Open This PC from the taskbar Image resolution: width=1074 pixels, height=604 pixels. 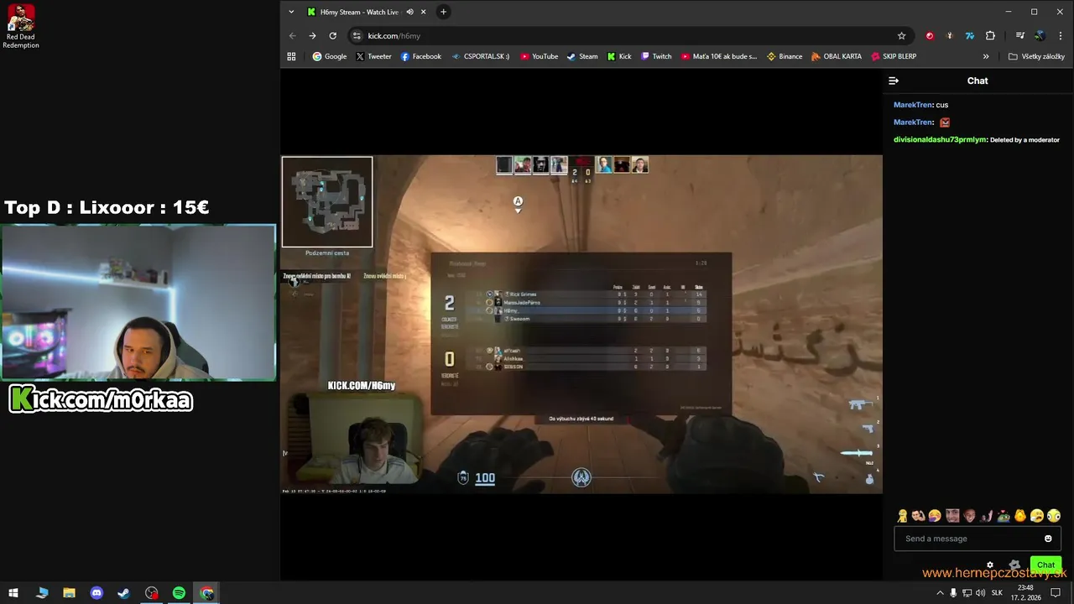pyautogui.click(x=42, y=593)
